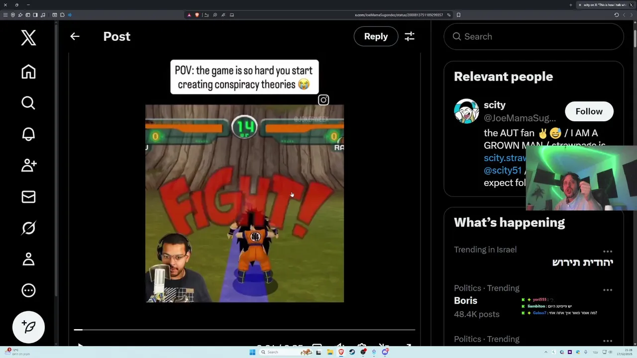Open @scity51 mention link

click(503, 170)
